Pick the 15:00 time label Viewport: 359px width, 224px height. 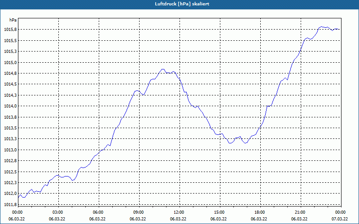(220, 212)
